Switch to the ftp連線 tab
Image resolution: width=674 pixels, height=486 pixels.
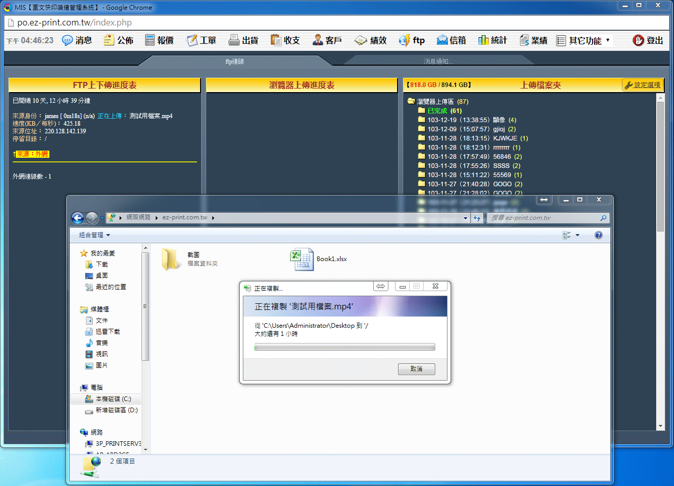[235, 62]
